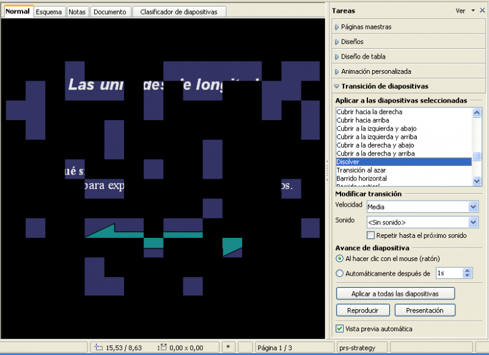
Task: Click the document modified asterisk indicator
Action: (x=228, y=348)
